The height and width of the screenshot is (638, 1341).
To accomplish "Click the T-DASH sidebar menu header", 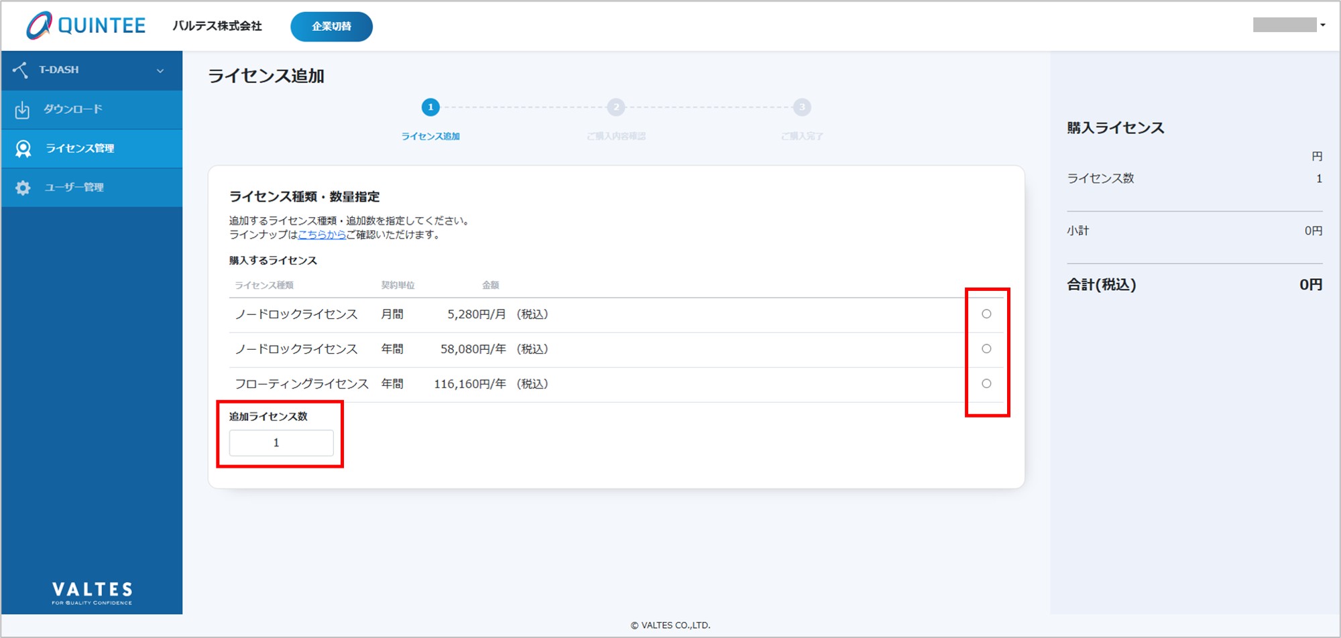I will tap(92, 70).
